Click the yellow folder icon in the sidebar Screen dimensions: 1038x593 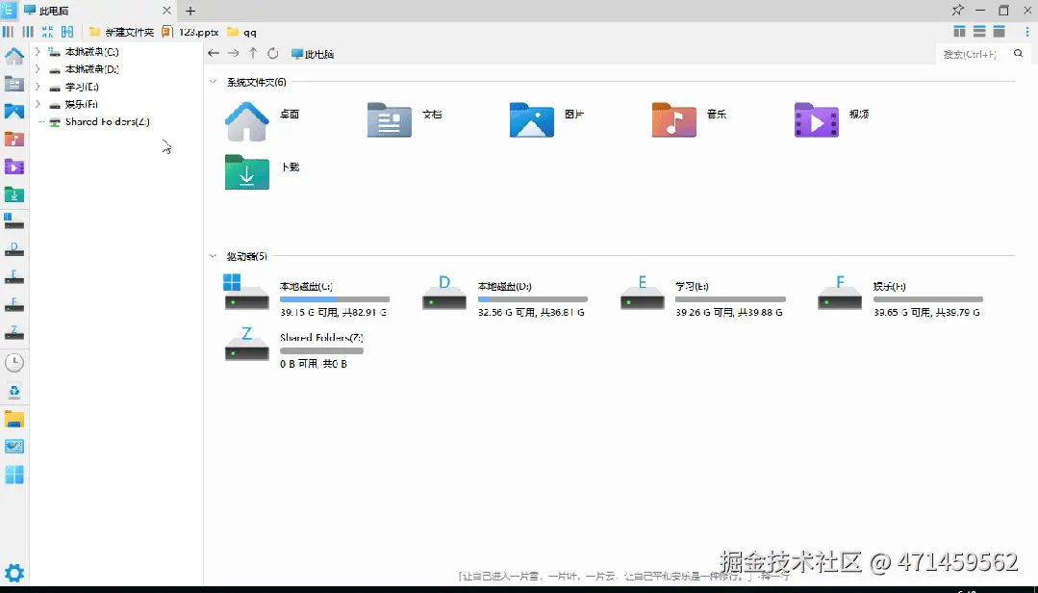(x=13, y=419)
